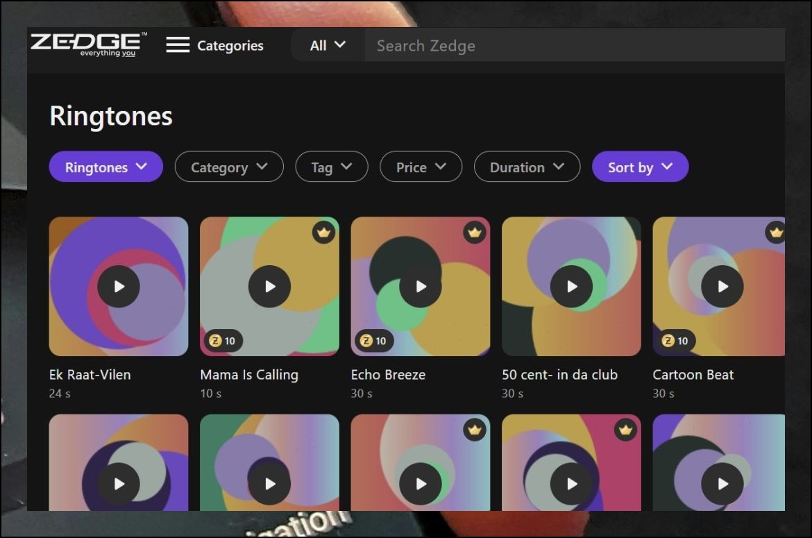Play the Ek Raat-Vilen ringtone
This screenshot has width=812, height=538.
click(x=119, y=286)
